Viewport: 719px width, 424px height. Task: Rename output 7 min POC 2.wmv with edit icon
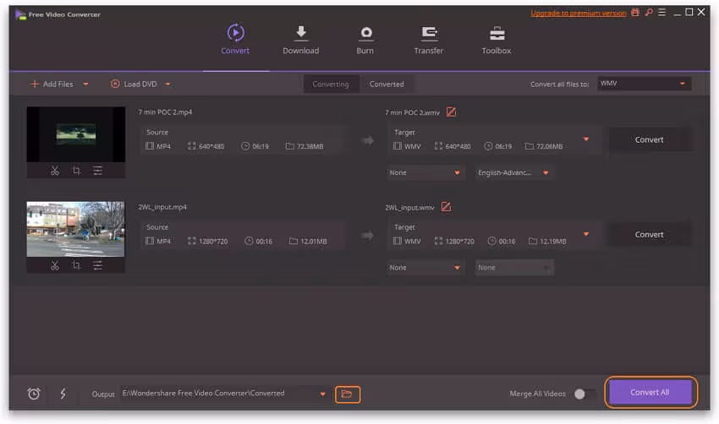[451, 112]
